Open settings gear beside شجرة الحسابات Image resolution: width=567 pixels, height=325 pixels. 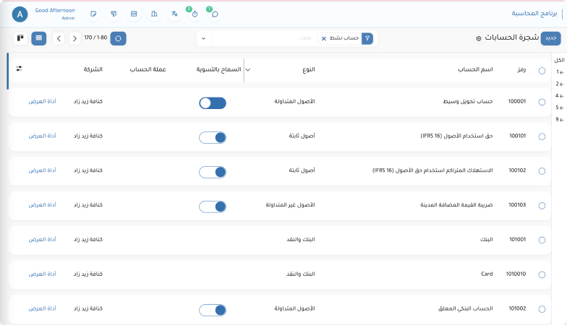[x=478, y=38]
